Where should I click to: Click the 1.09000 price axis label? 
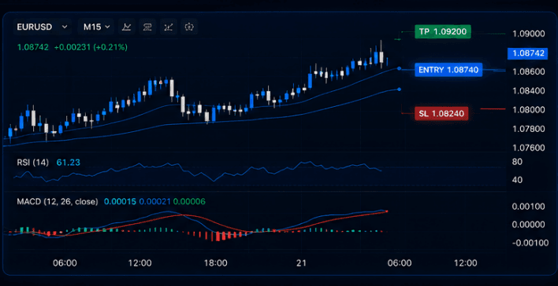pos(529,34)
